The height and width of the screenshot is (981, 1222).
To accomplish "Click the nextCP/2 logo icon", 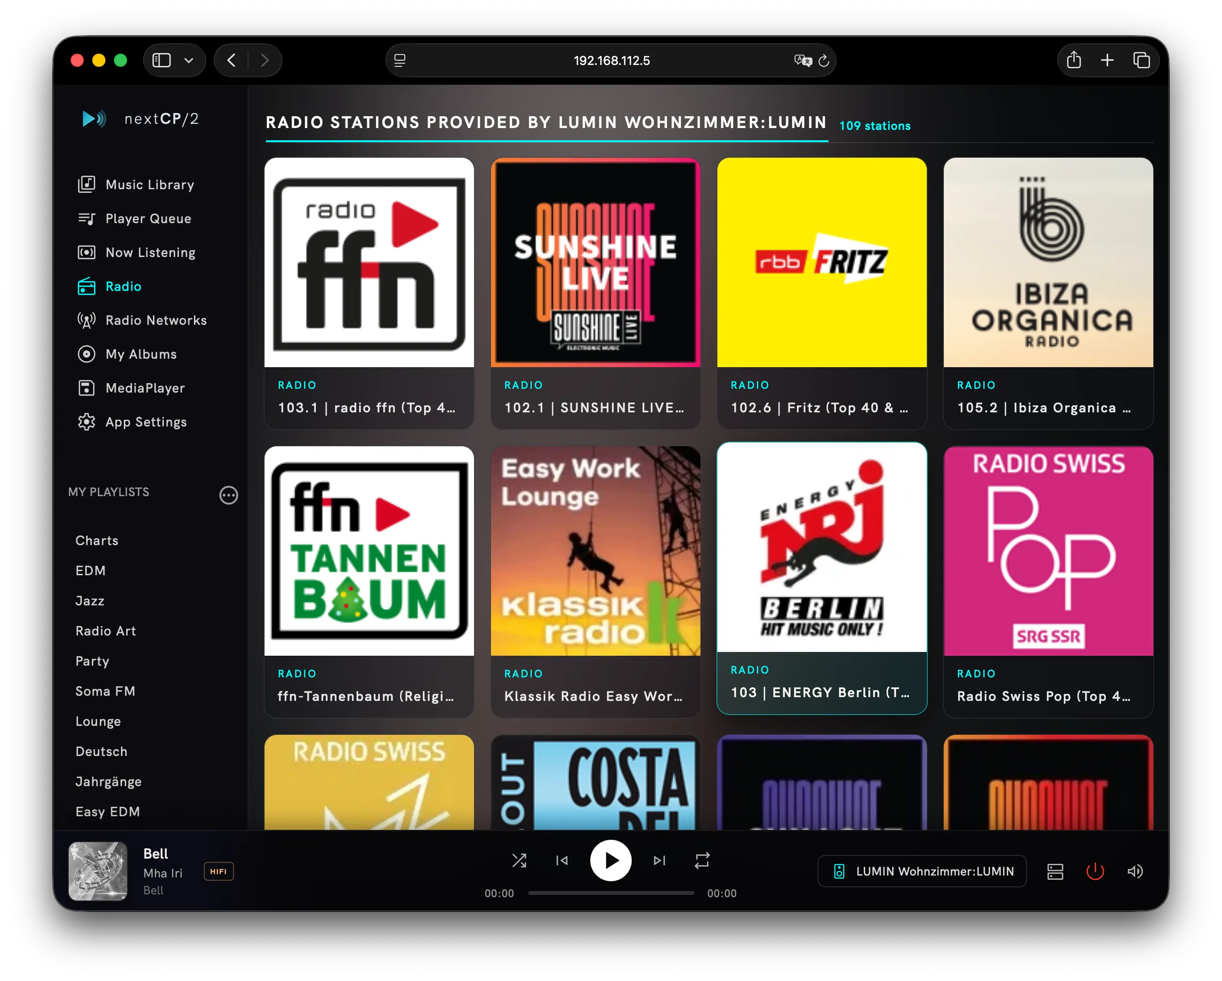I will click(94, 119).
